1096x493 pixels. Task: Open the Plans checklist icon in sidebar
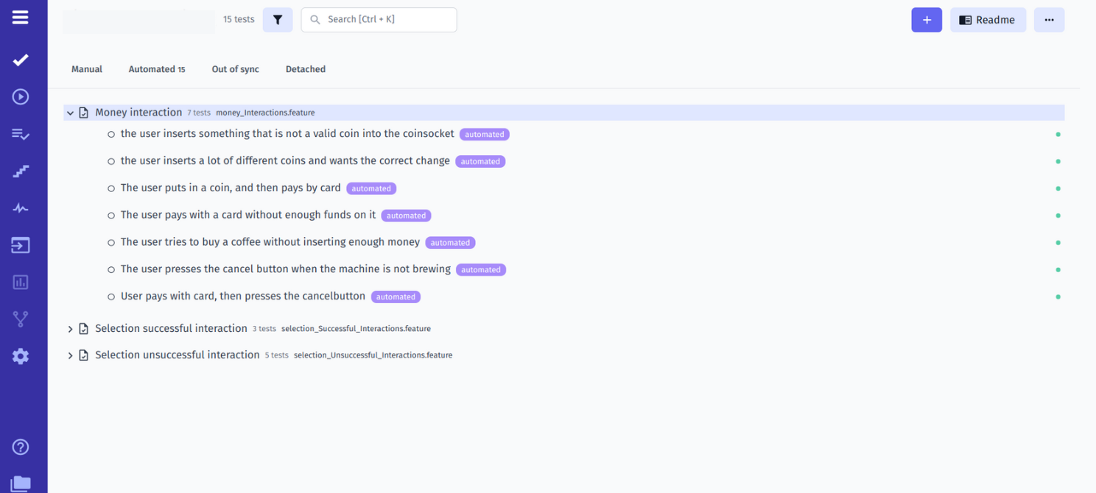pyautogui.click(x=21, y=134)
